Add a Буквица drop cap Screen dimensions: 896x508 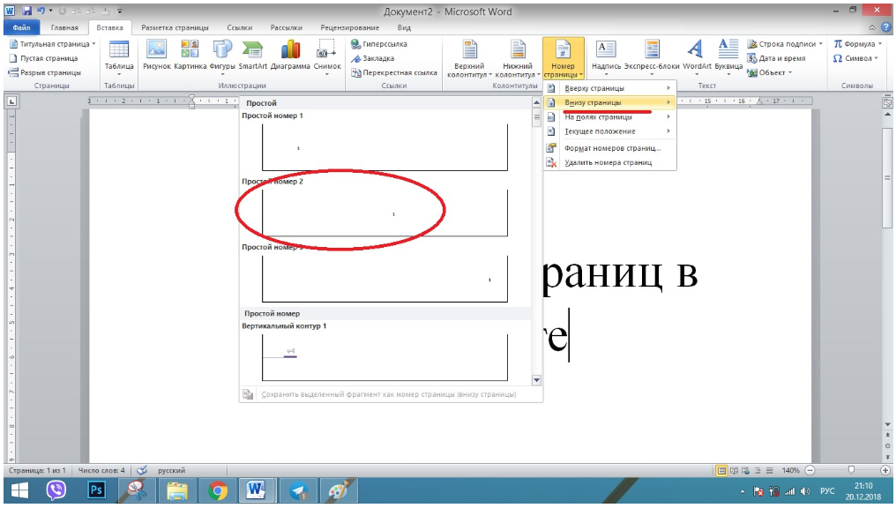pyautogui.click(x=728, y=57)
